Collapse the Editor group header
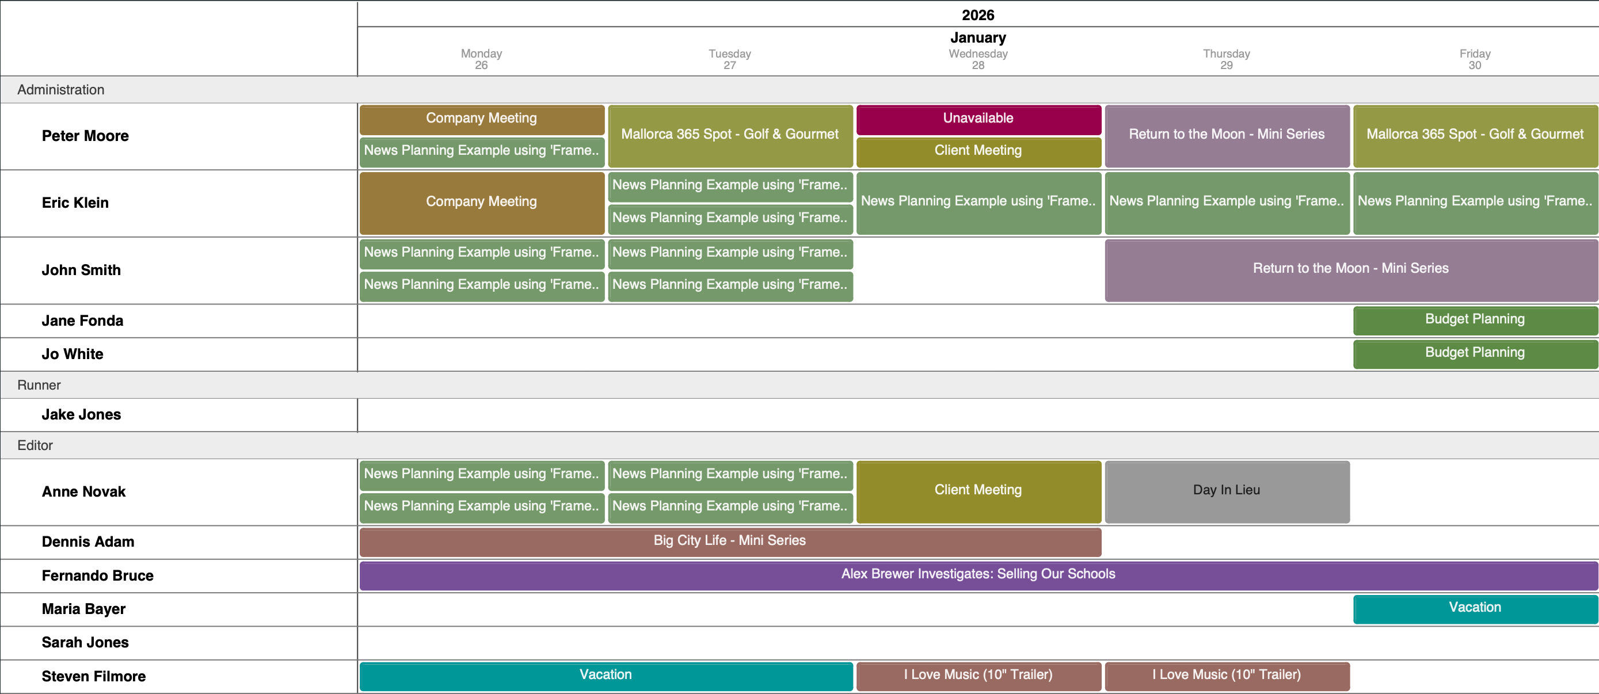 click(35, 446)
